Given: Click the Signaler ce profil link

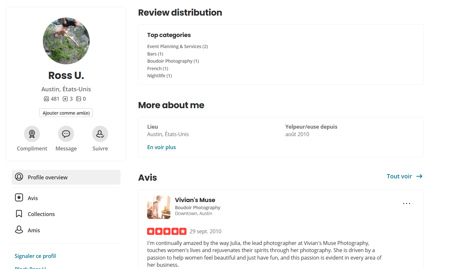Looking at the screenshot, I should 35,256.
